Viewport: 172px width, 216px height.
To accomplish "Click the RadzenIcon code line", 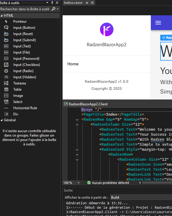I will (149, 165).
